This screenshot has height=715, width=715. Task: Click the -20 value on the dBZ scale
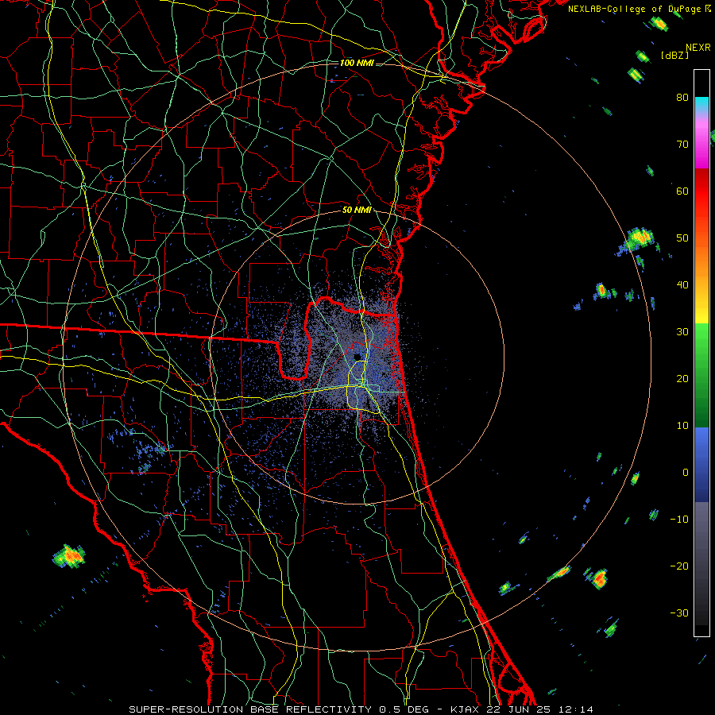679,566
